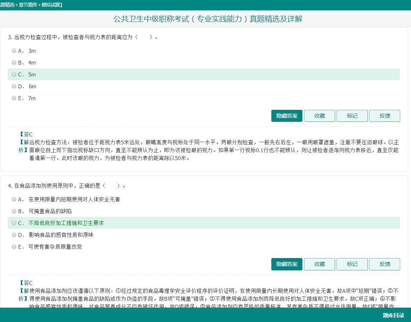Click question 4 text about 食品添加剂使用原则
This screenshot has height=322, width=411.
67,186
